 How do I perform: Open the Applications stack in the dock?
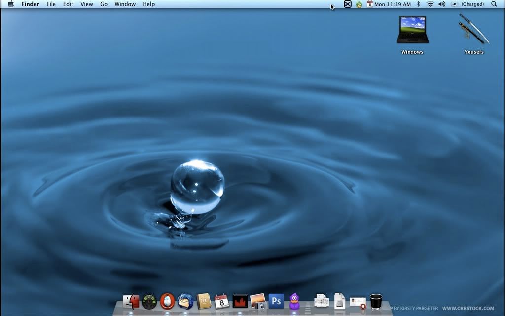[322, 301]
